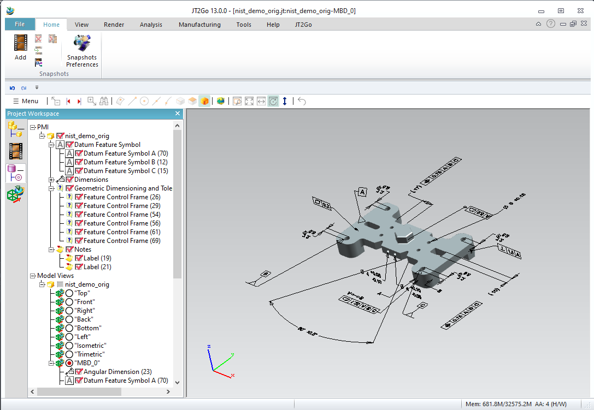594x410 pixels.
Task: Collapse the ribbon using the up chevron
Action: click(538, 24)
